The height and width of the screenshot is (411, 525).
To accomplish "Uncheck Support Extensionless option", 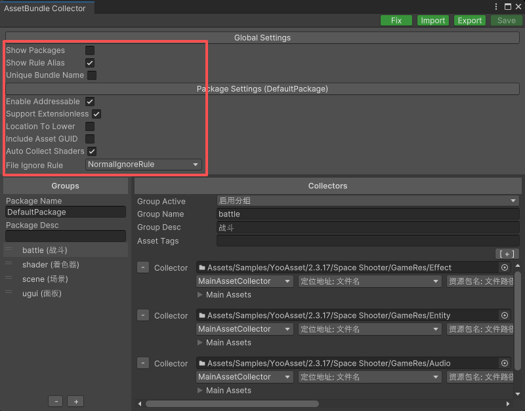I will 96,114.
